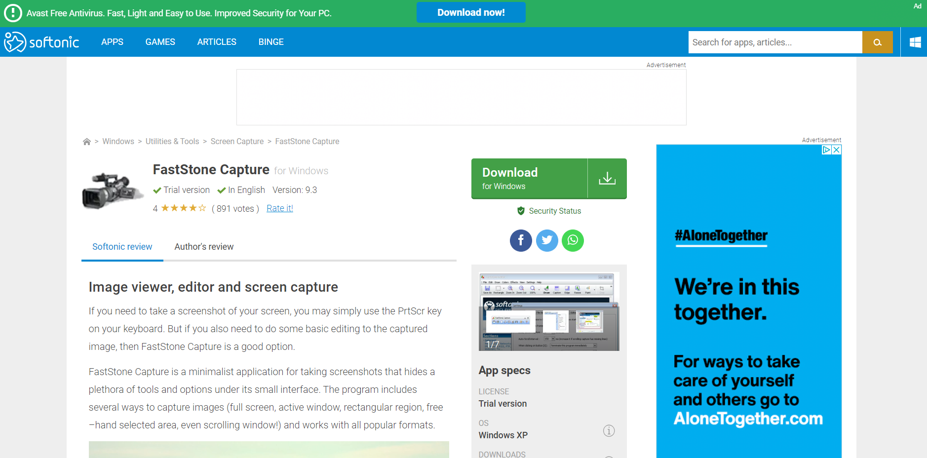Click the 'DOWNLOADS' spec label
Viewport: 927px width, 458px height.
click(502, 454)
